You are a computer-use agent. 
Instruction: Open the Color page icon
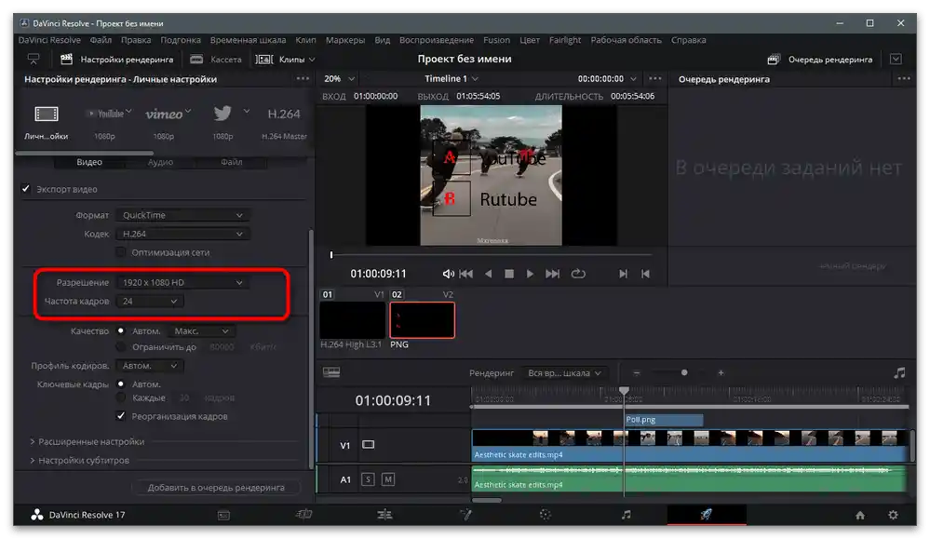click(x=546, y=515)
